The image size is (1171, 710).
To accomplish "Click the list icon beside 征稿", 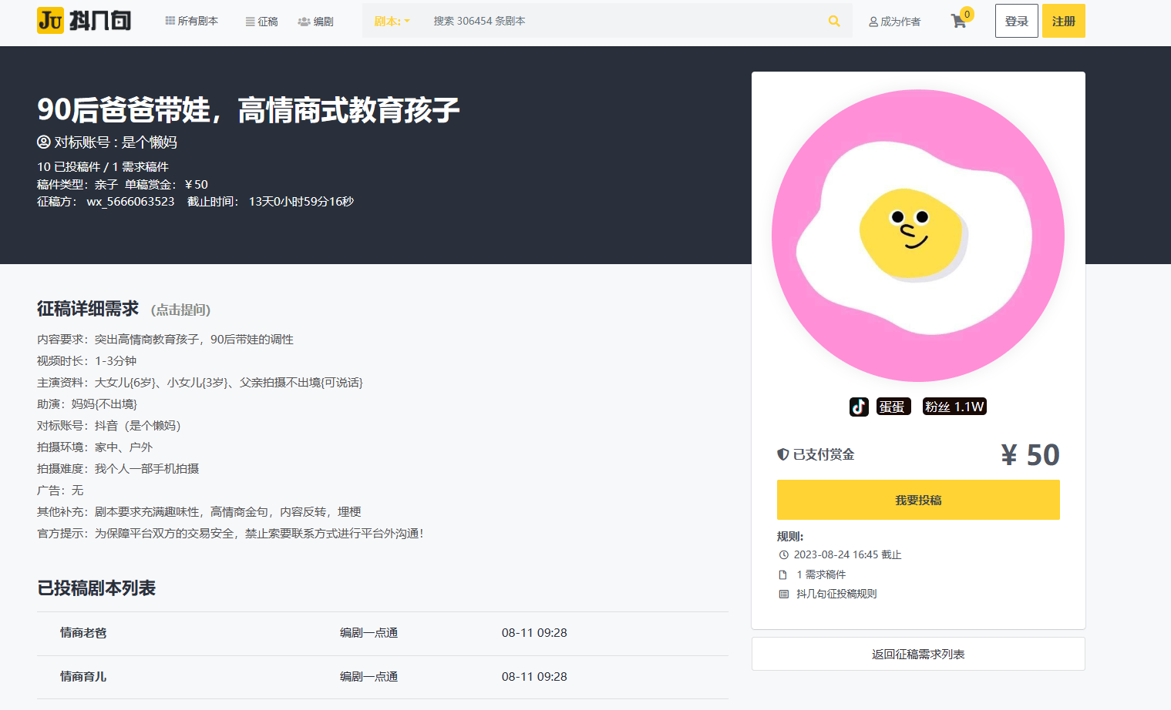I will tap(250, 21).
